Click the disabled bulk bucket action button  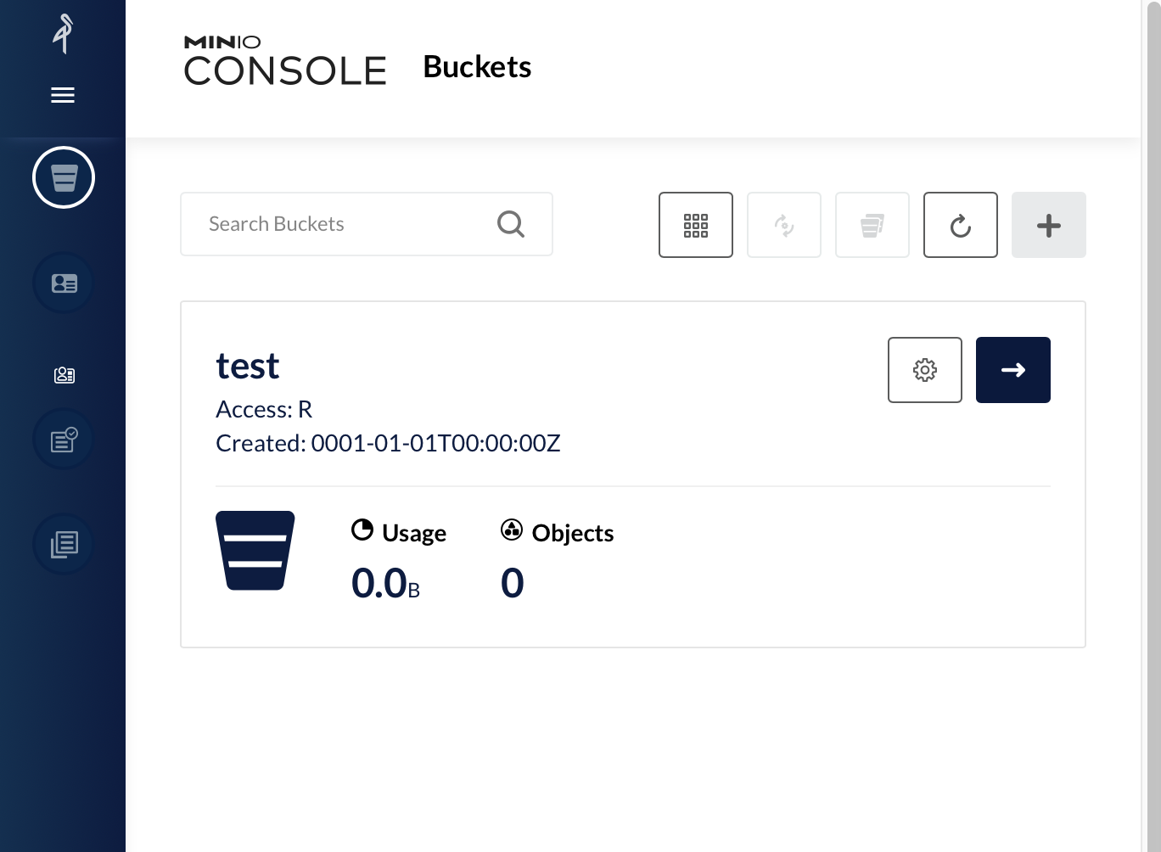[872, 225]
